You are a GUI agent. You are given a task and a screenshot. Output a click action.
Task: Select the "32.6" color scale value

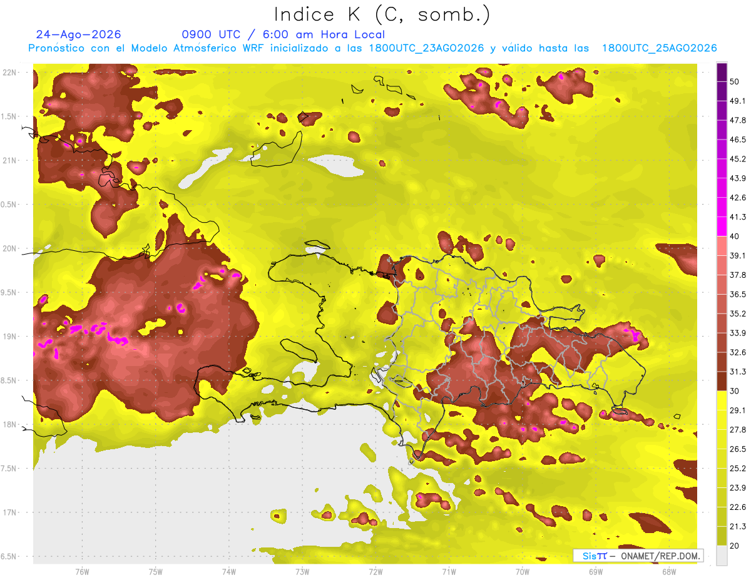(x=738, y=352)
